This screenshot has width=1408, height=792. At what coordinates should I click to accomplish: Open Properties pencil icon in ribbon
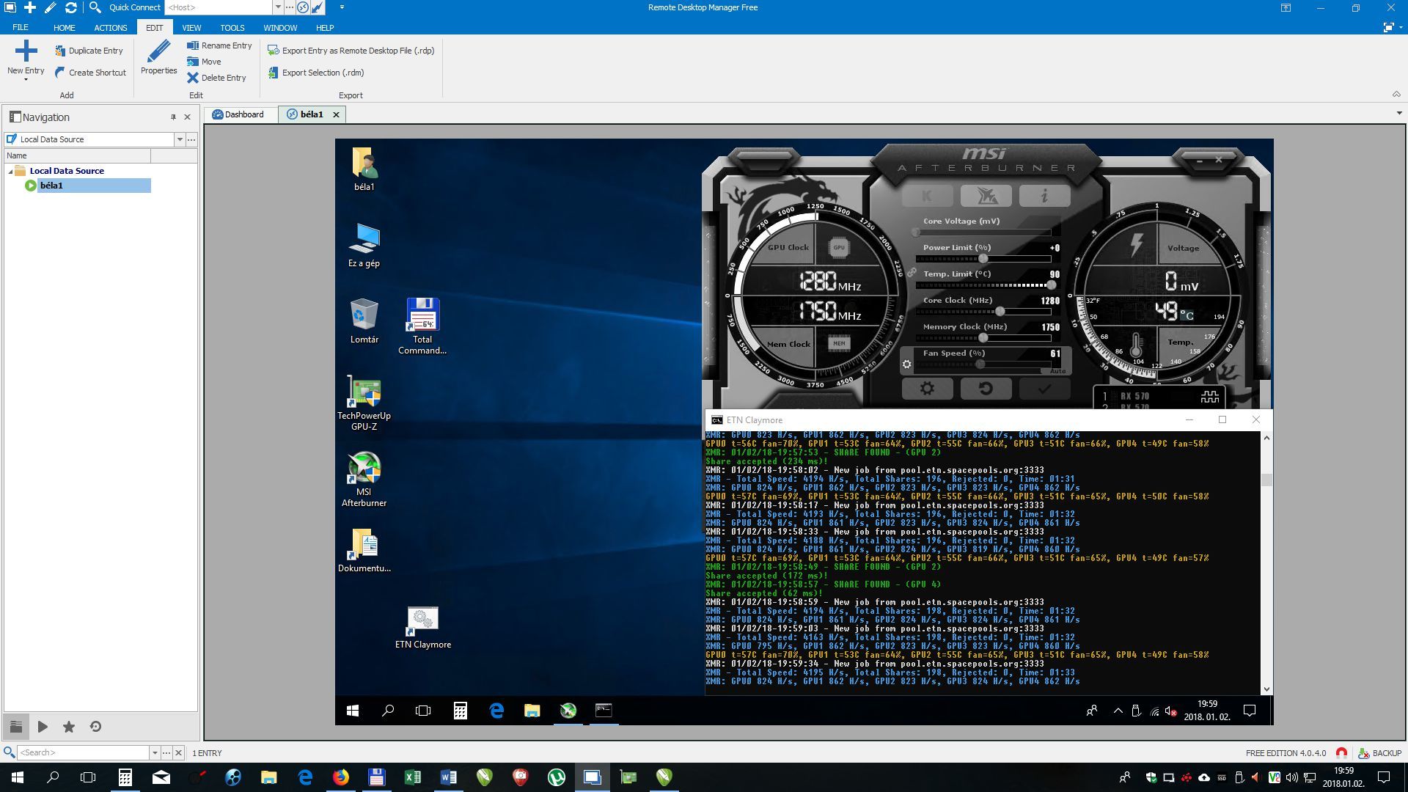(x=158, y=51)
